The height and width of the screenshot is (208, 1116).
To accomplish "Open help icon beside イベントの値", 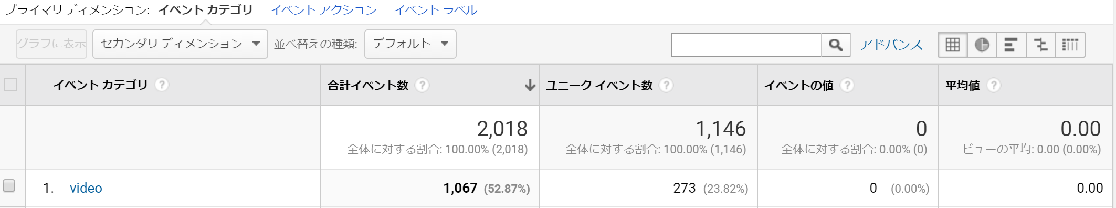I will click(847, 85).
